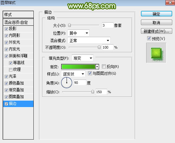This screenshot has height=143, width=175.
Task: Click the 取消 cancel button
Action: tap(156, 23)
